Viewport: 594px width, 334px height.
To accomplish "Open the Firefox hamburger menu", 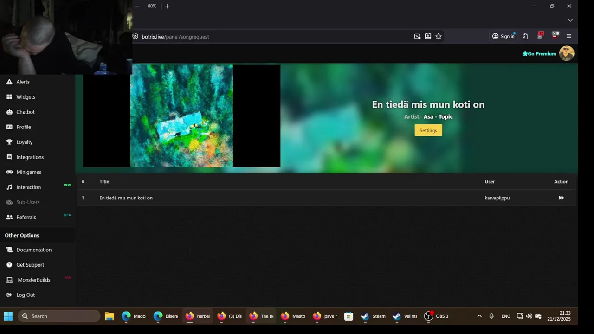I will click(569, 36).
